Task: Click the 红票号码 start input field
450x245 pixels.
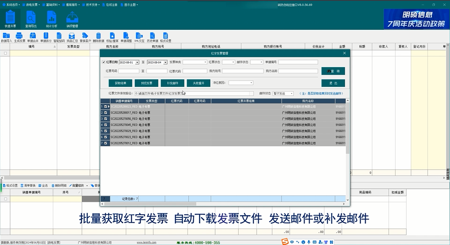Action: point(128,71)
